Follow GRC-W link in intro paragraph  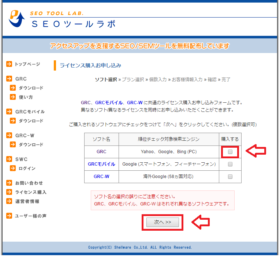point(135,103)
